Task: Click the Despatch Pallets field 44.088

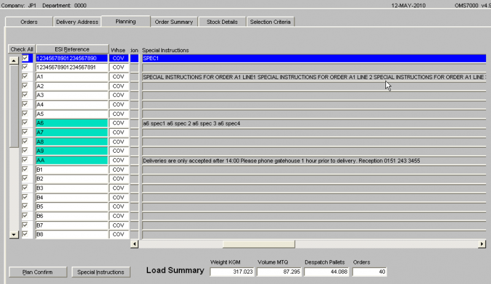Action: coord(327,272)
